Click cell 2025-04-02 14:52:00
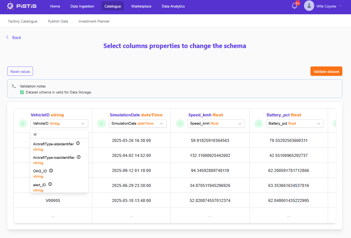 pos(131,155)
